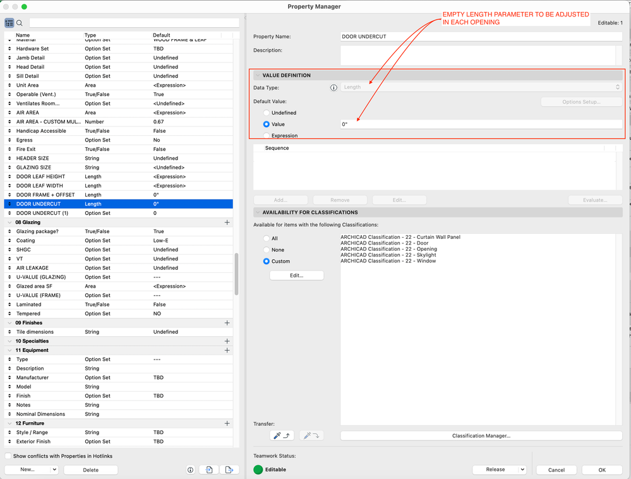Click the Options Setup... button
The width and height of the screenshot is (631, 479).
click(581, 102)
